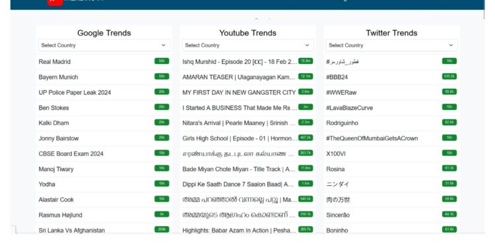Click Nitara's Arrival Pearle Maaney video
The height and width of the screenshot is (247, 495).
click(x=239, y=123)
